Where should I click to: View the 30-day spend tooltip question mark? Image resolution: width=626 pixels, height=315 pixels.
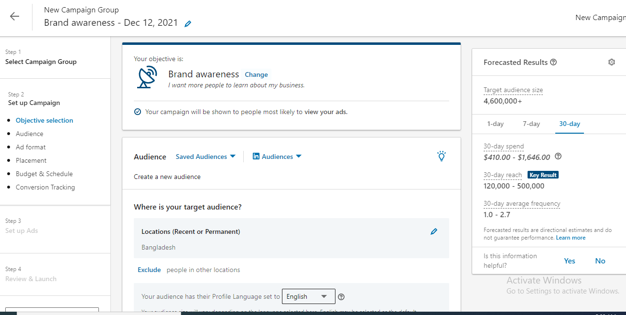(558, 156)
